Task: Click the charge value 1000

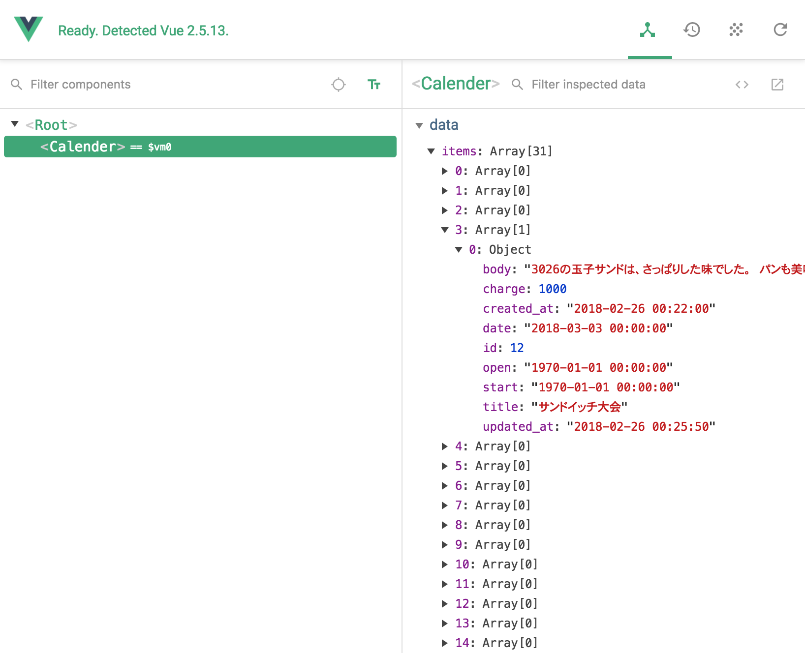Action: coord(552,289)
